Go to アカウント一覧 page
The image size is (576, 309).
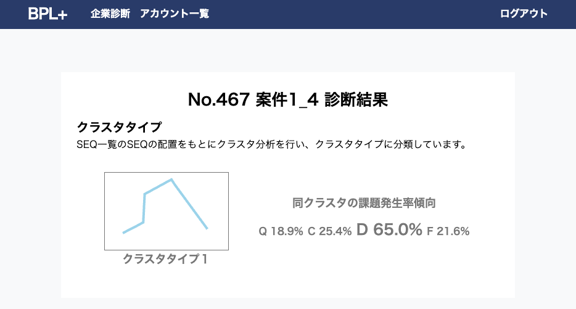(175, 14)
